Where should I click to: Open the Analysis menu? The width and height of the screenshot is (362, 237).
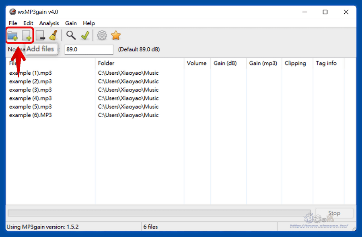[x=49, y=23]
